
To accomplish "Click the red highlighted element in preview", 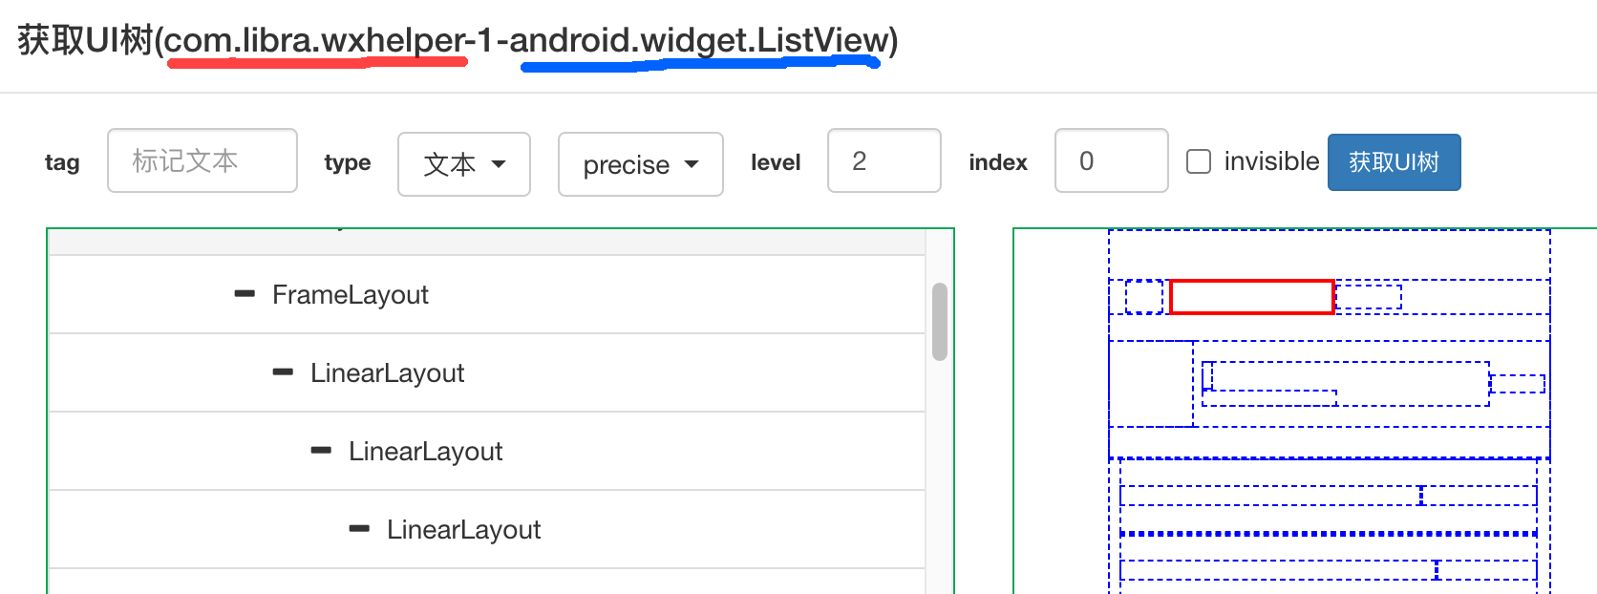I will pyautogui.click(x=1251, y=297).
